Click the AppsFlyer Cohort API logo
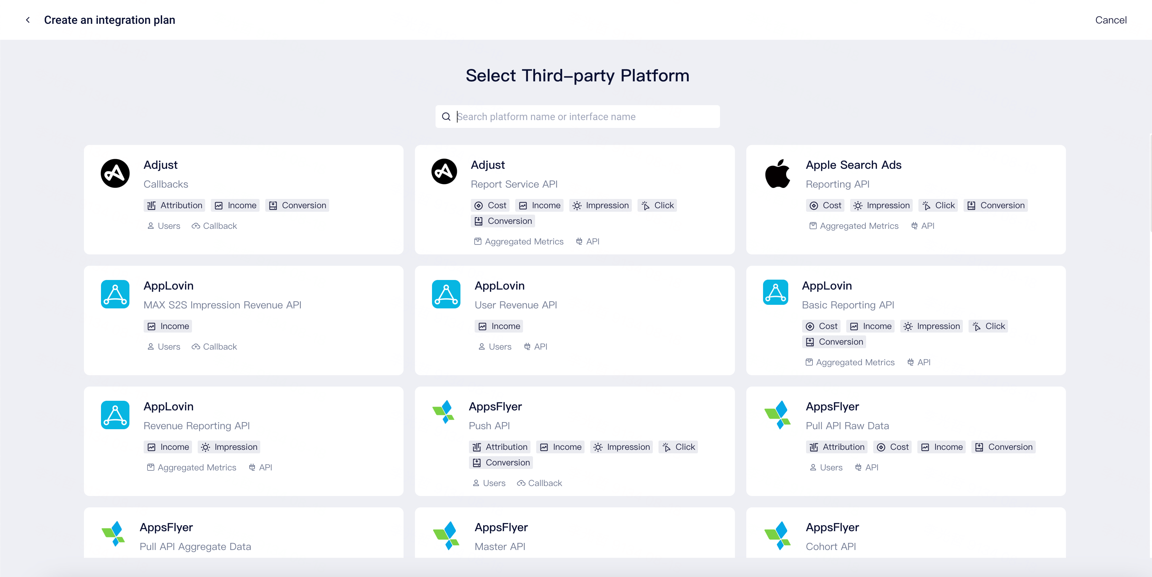1152x577 pixels. click(x=777, y=535)
